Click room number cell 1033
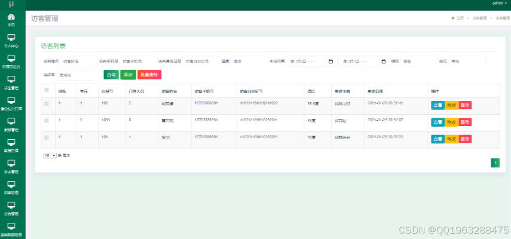 point(106,120)
